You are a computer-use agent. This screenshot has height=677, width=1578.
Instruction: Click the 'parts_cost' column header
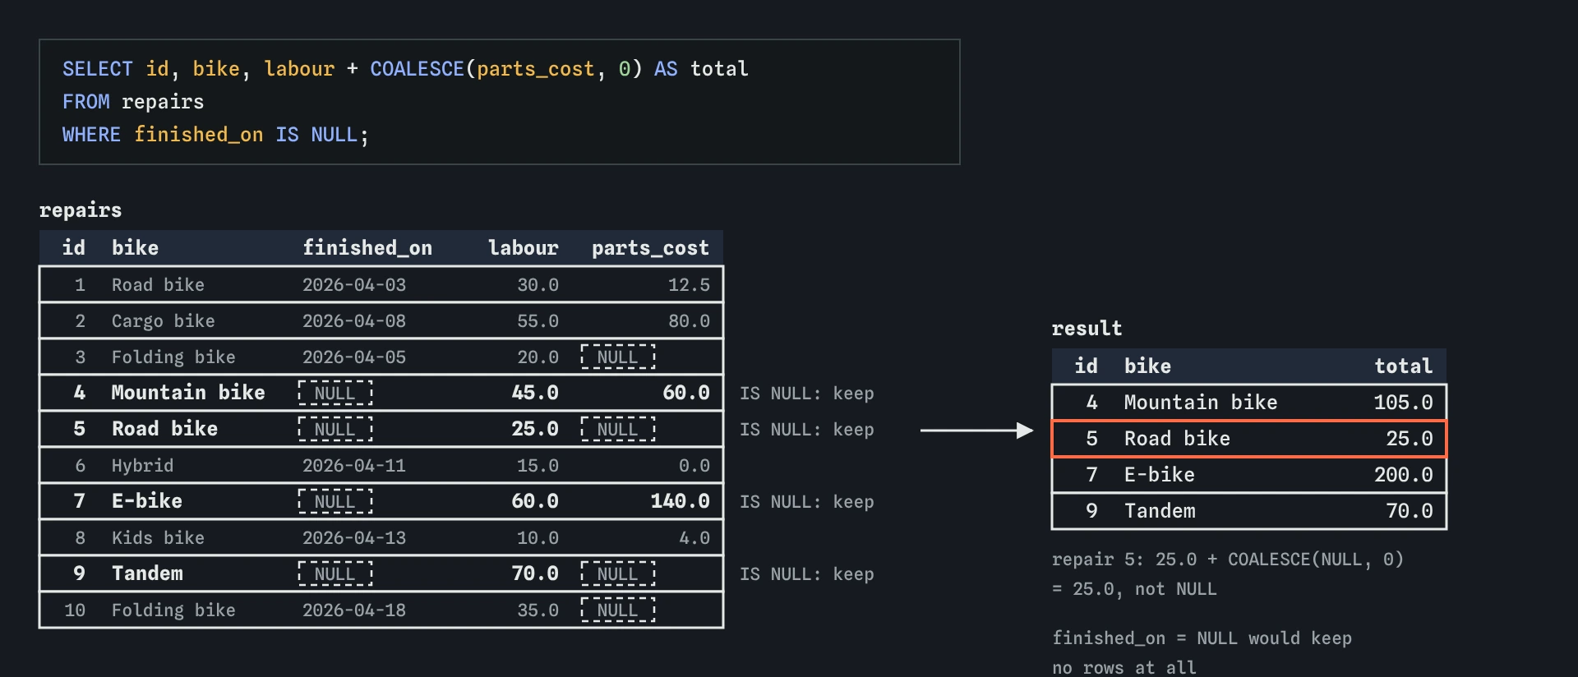tap(651, 248)
